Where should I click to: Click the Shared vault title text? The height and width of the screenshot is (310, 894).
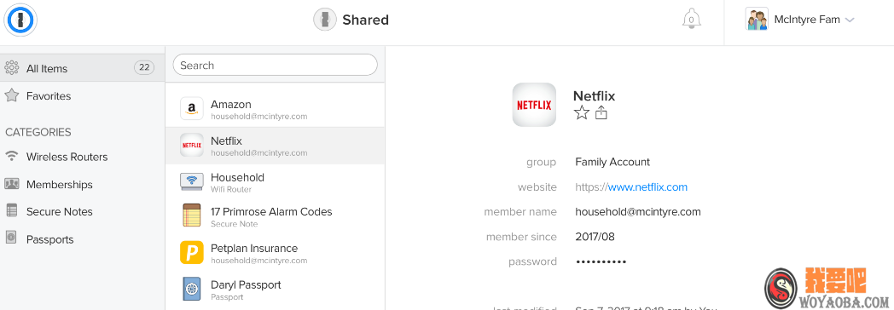point(365,20)
